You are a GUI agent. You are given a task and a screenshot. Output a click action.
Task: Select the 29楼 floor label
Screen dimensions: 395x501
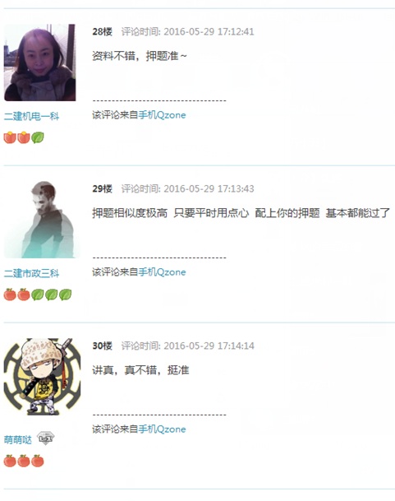pyautogui.click(x=102, y=188)
